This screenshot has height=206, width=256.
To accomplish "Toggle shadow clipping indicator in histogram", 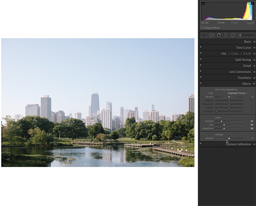I will click(x=203, y=3).
